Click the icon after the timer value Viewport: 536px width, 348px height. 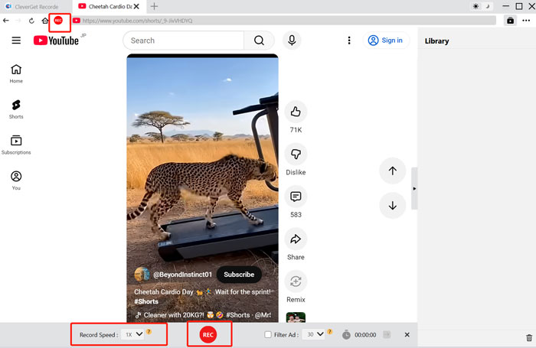(387, 334)
